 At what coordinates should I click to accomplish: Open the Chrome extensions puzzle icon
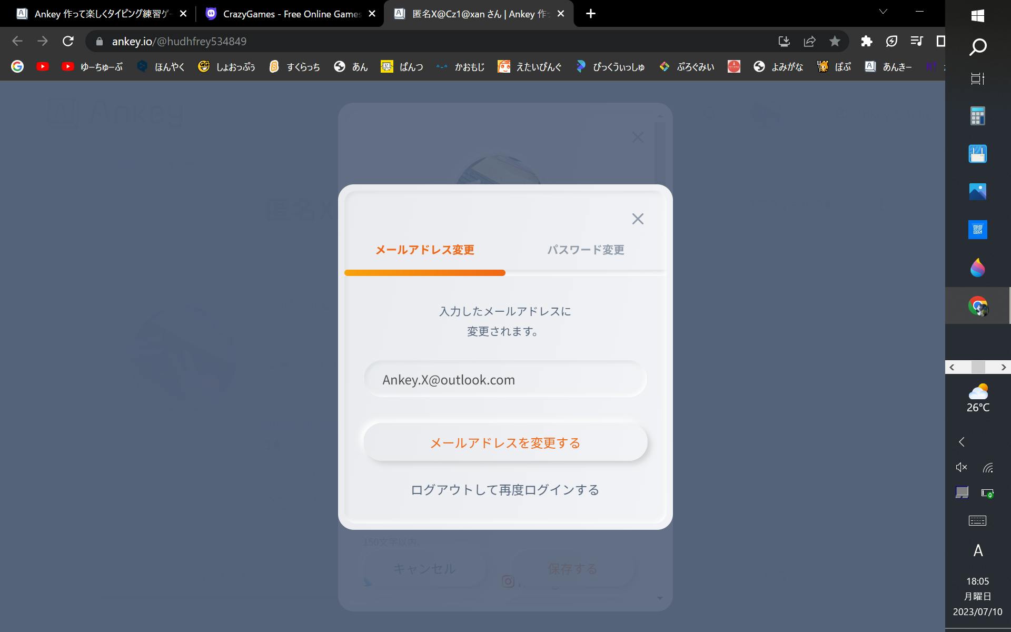[x=866, y=41]
